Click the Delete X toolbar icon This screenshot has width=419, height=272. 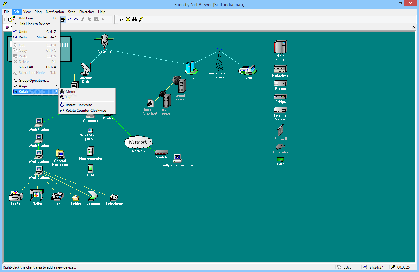point(103,19)
